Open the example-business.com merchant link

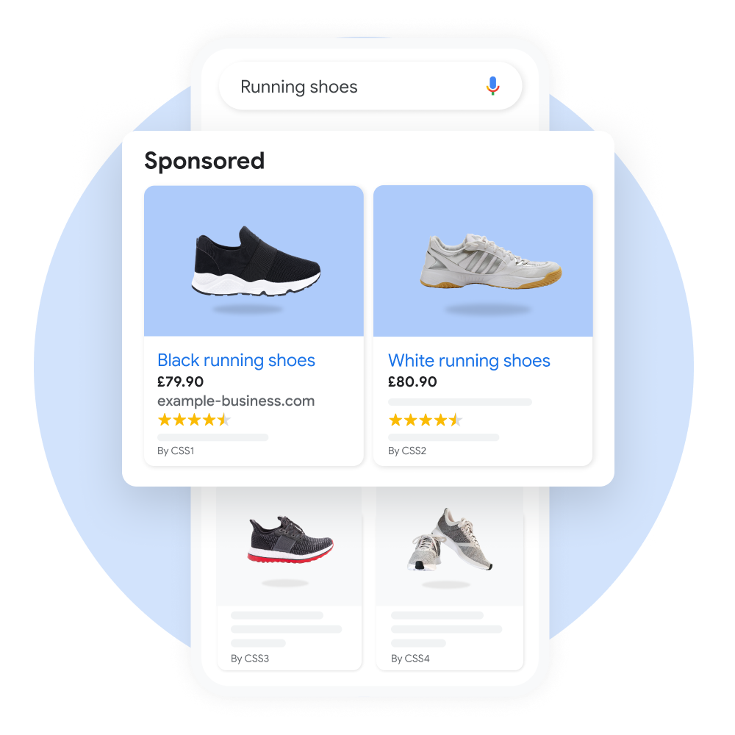tap(236, 401)
